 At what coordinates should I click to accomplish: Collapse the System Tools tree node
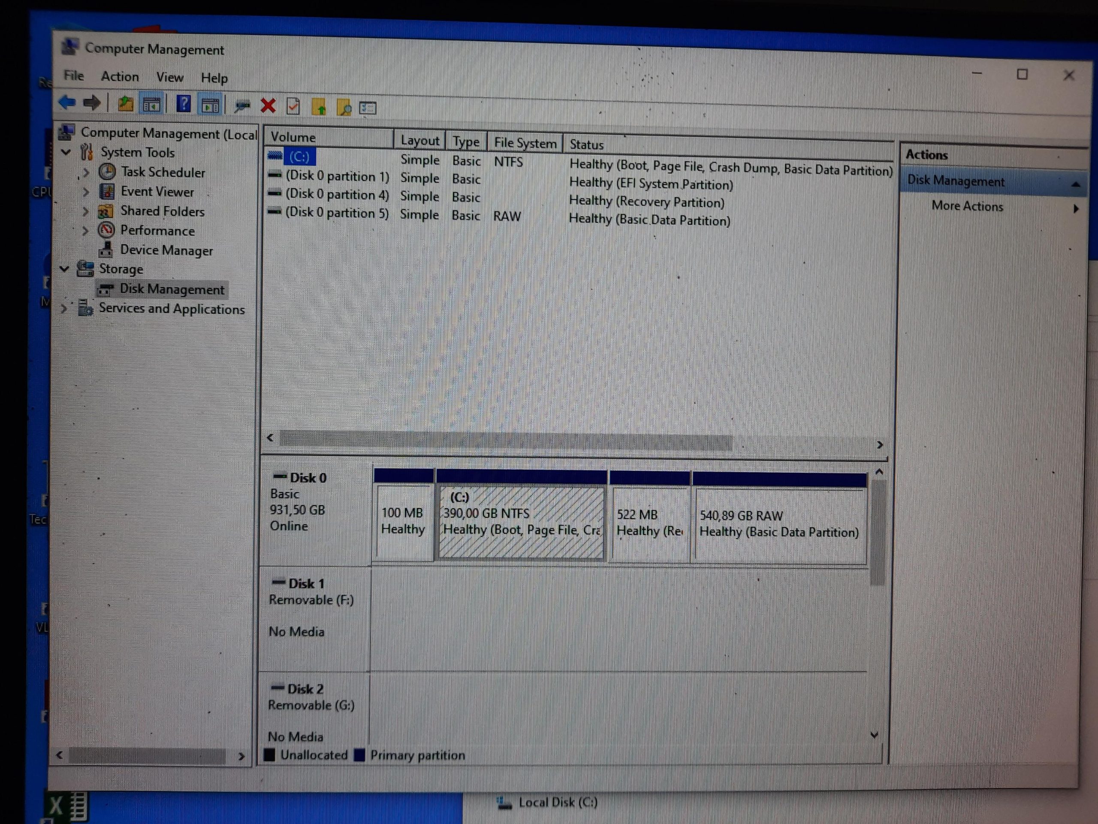pos(66,151)
